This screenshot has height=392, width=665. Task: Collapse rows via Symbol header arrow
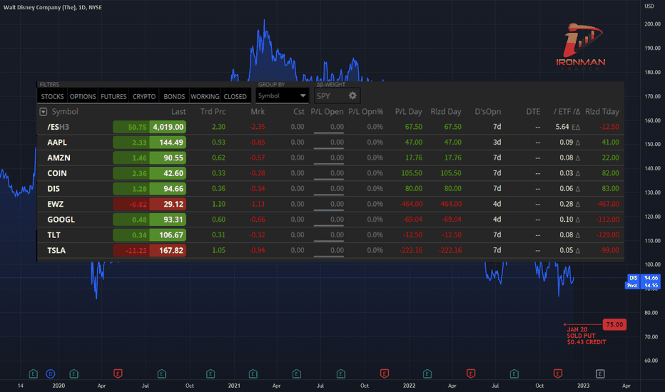click(x=44, y=112)
